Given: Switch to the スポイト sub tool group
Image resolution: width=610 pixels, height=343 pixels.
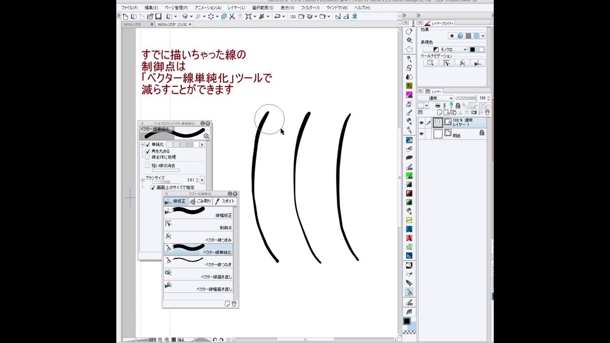Looking at the screenshot, I should pyautogui.click(x=225, y=201).
